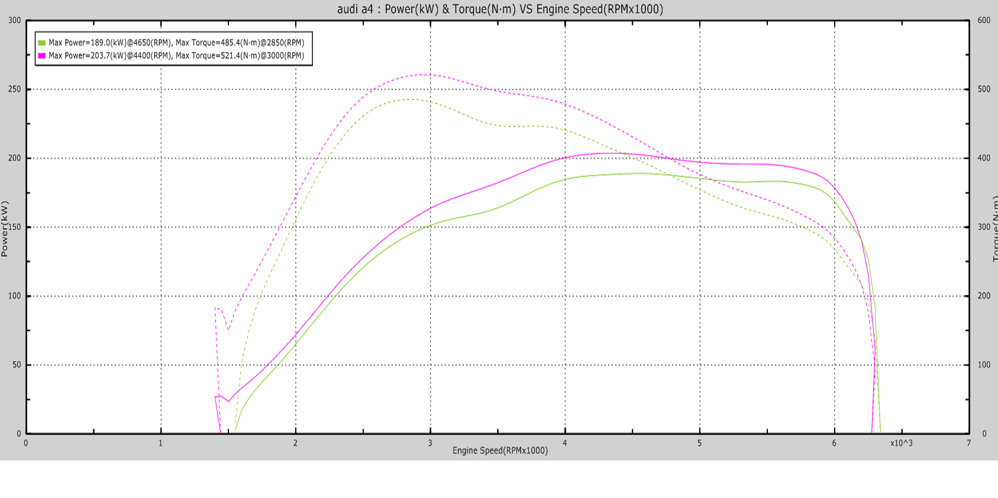The width and height of the screenshot is (998, 498).
Task: Click the Power(kW) left axis label
Action: tap(5, 228)
